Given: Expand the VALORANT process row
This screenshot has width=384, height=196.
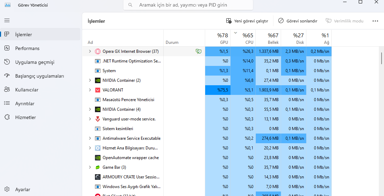Looking at the screenshot, I should click(90, 90).
